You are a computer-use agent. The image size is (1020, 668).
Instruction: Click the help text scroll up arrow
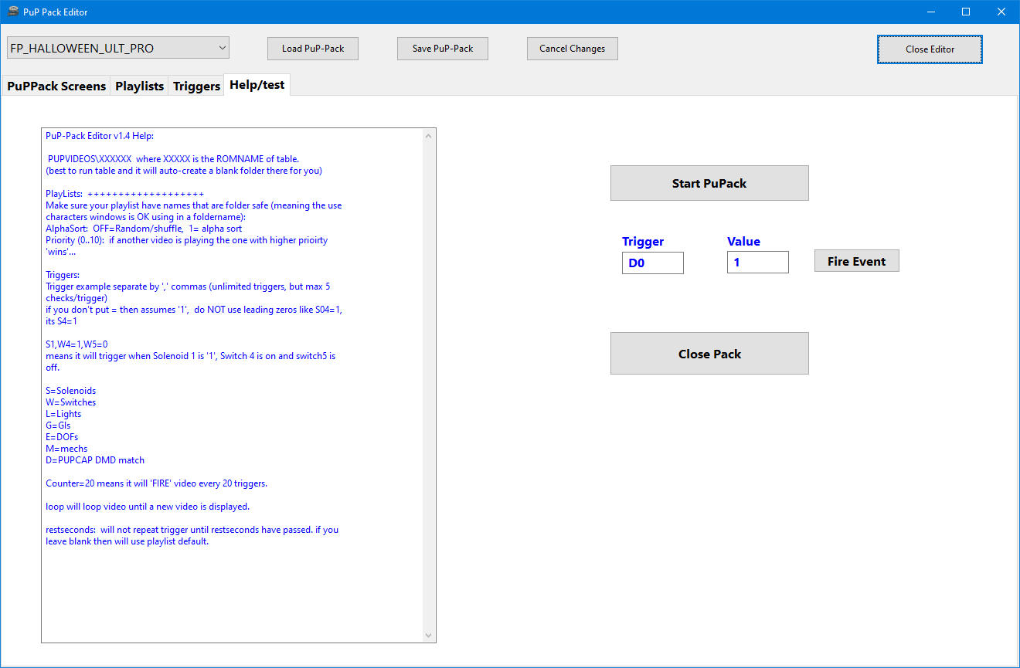pyautogui.click(x=430, y=136)
